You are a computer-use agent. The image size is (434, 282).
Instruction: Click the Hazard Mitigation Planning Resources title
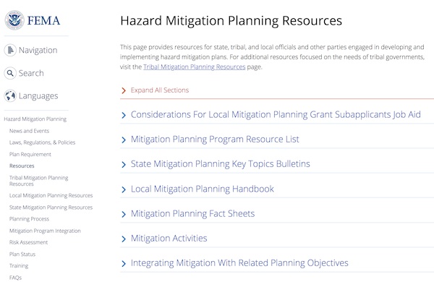point(231,21)
